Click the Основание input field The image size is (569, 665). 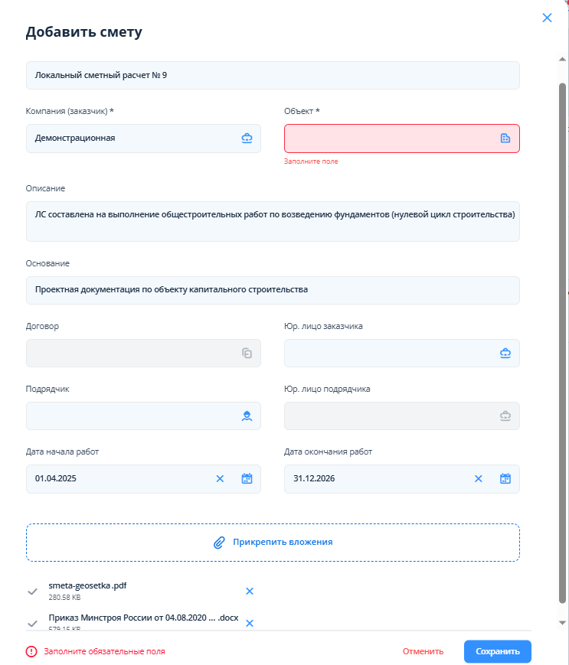[x=273, y=290]
